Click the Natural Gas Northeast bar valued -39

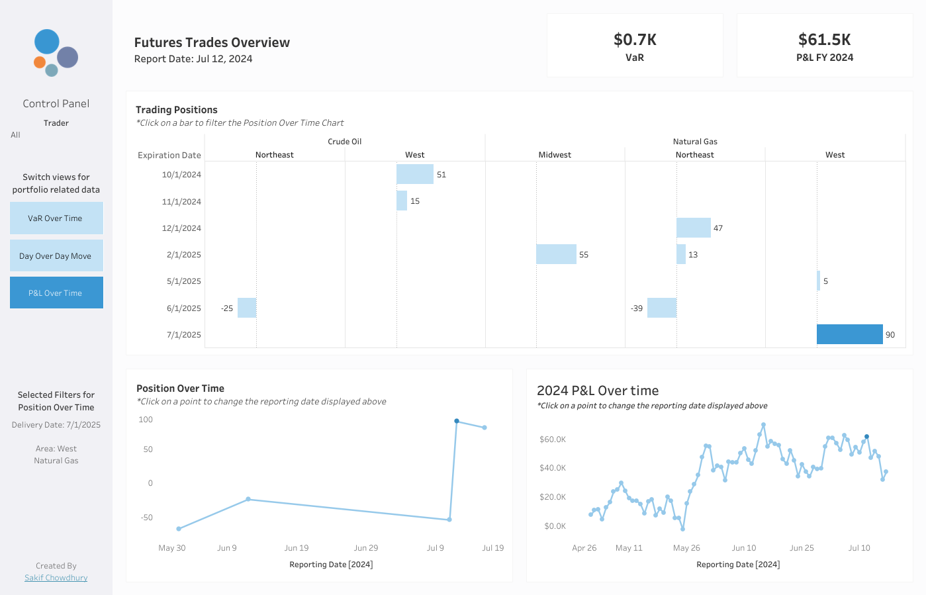[x=662, y=308]
